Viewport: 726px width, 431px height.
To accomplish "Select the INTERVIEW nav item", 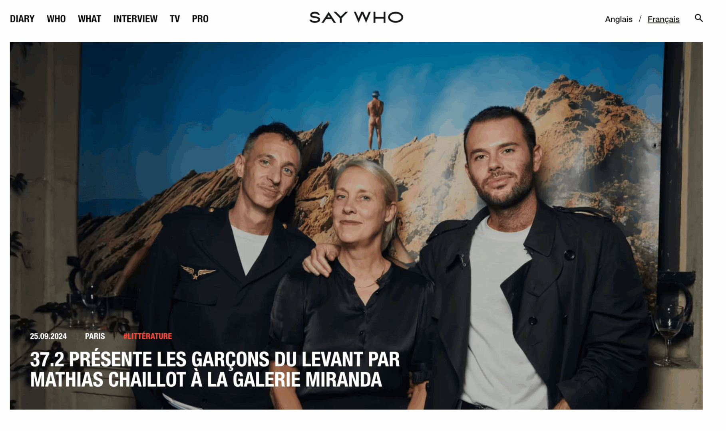I will click(135, 19).
